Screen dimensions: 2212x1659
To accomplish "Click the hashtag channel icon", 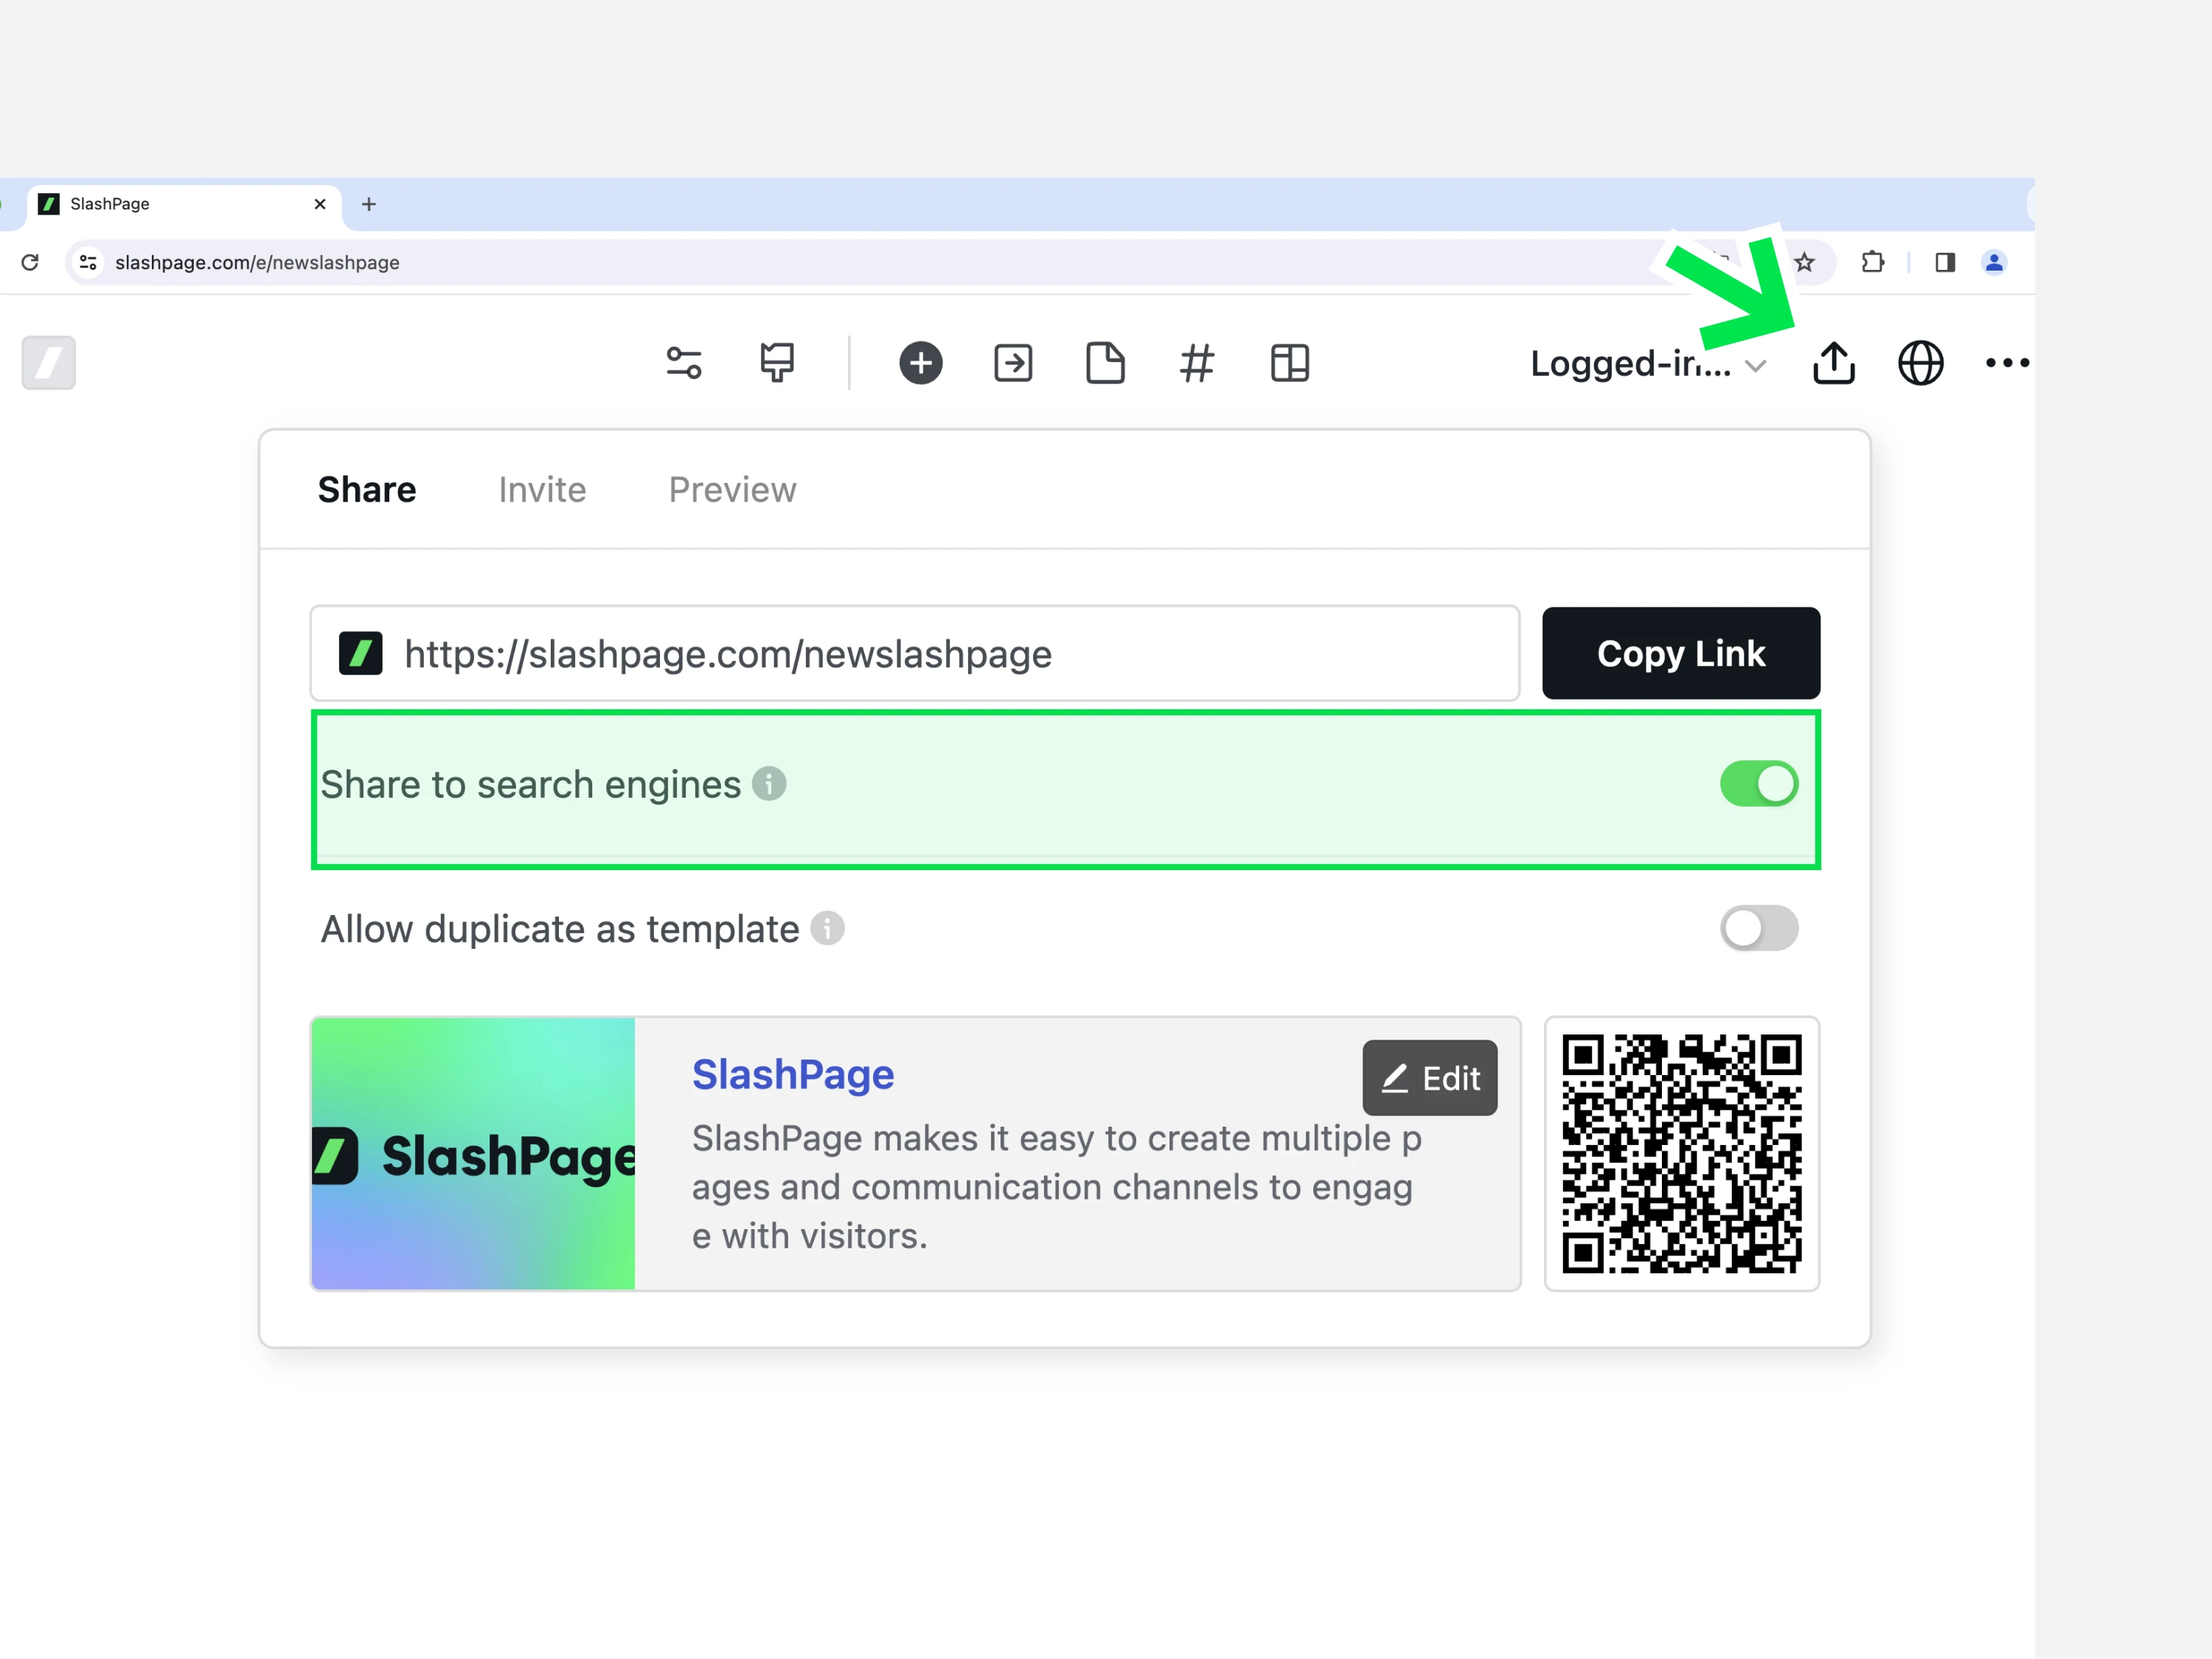I will pos(1197,363).
